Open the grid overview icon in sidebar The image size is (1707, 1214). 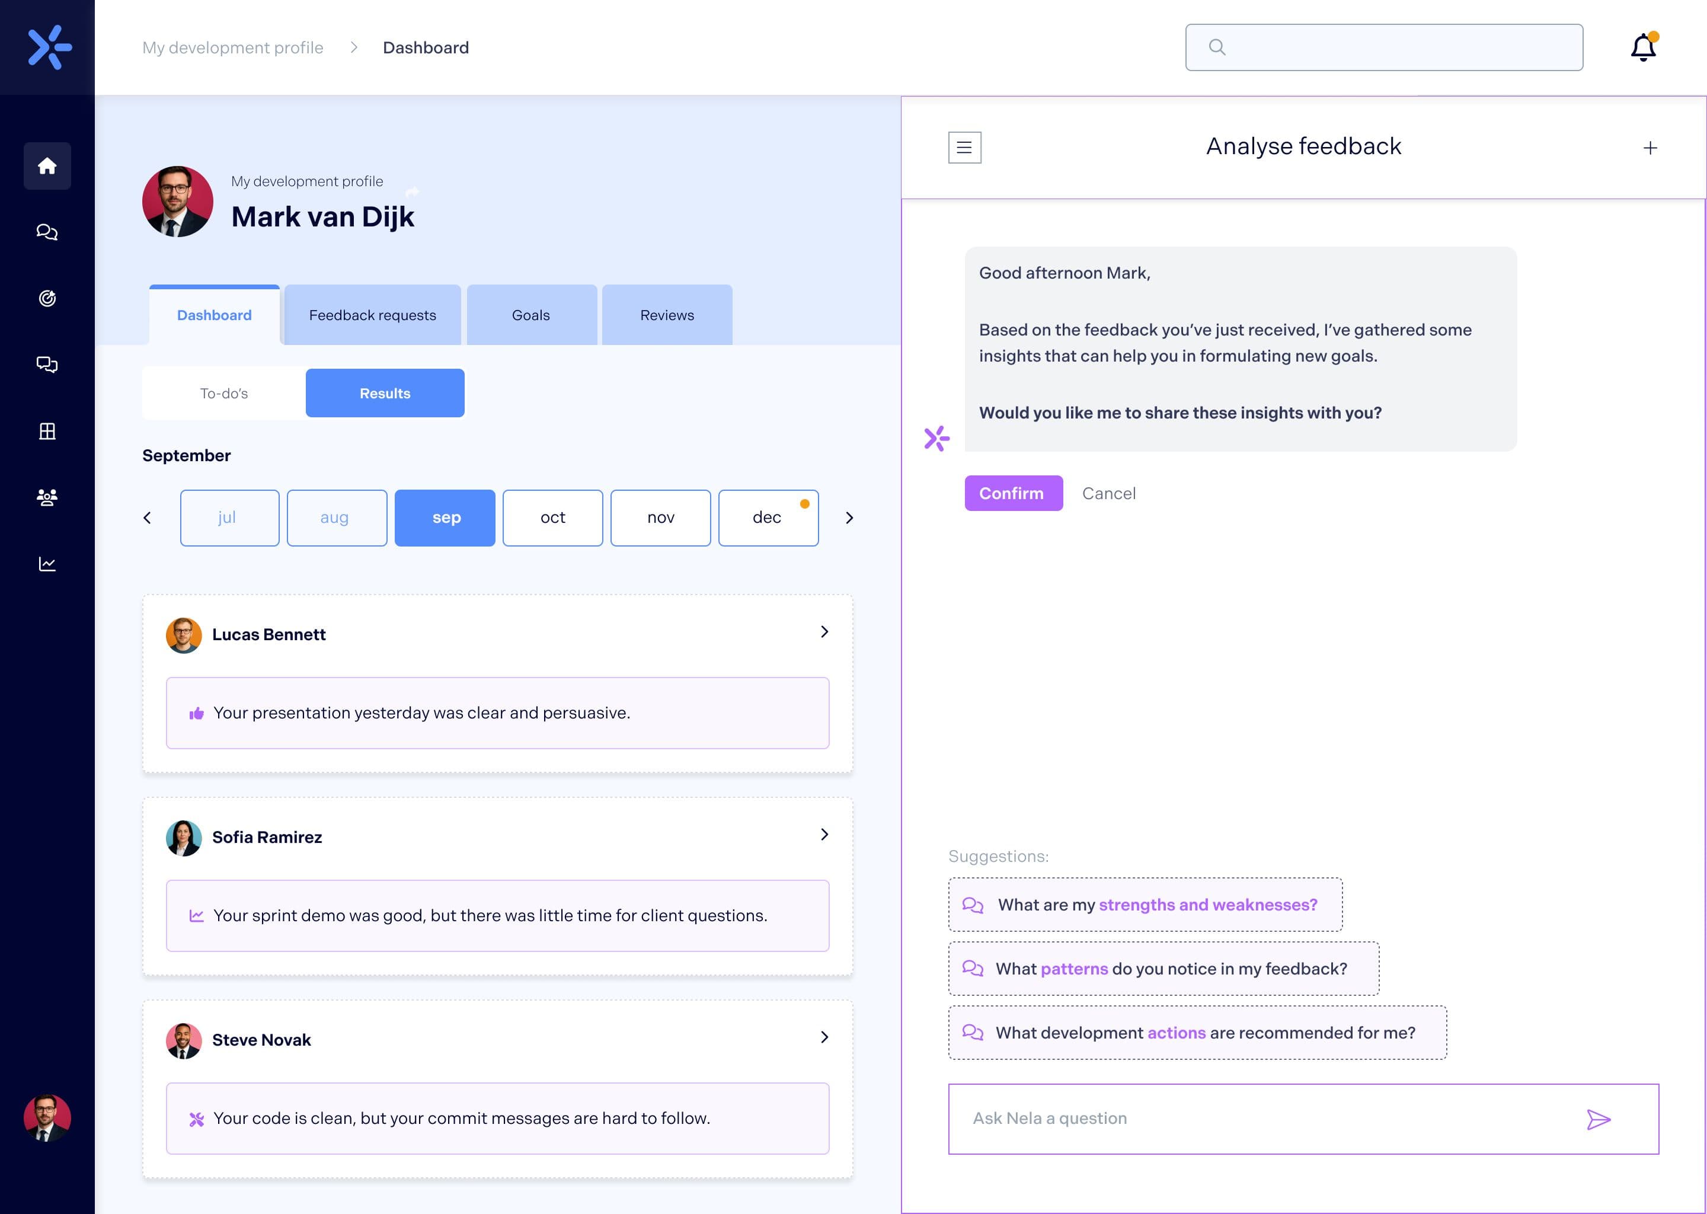tap(47, 430)
